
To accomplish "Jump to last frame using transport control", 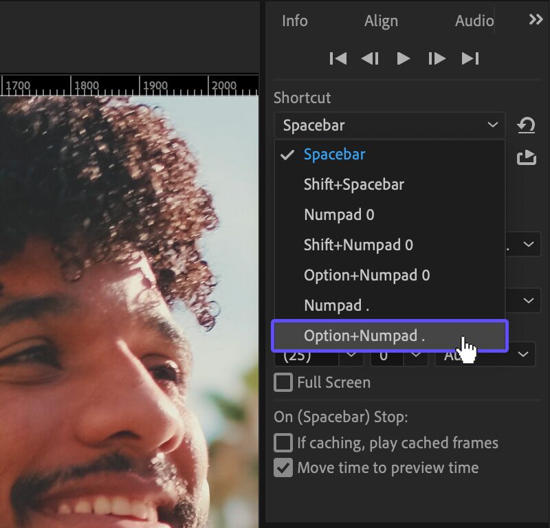I will tap(470, 58).
